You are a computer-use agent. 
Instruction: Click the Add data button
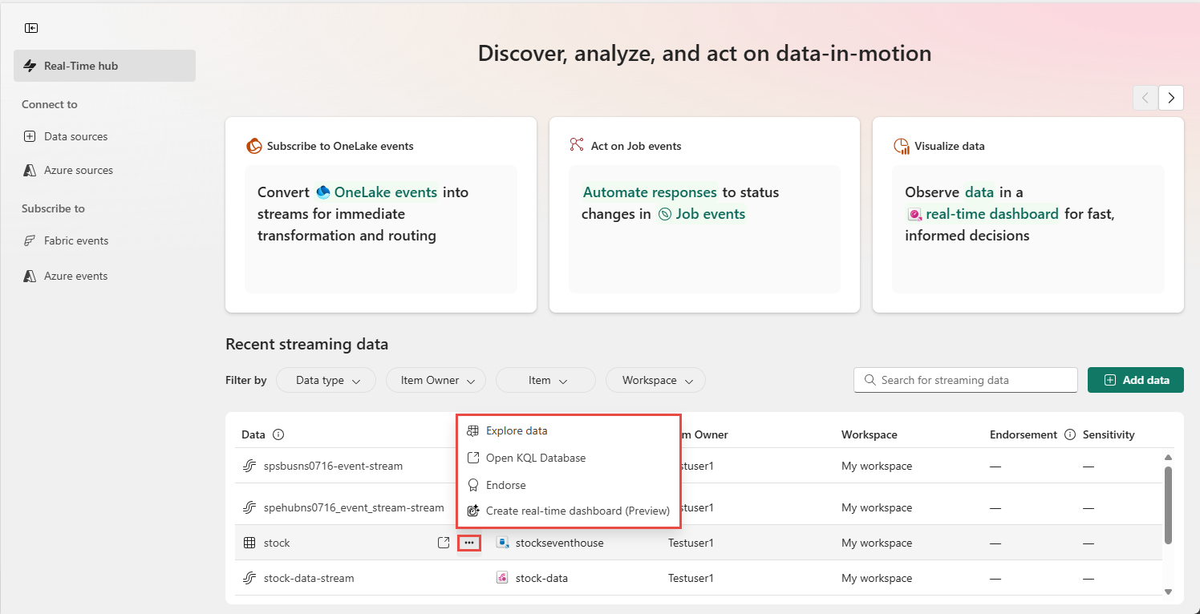1136,380
